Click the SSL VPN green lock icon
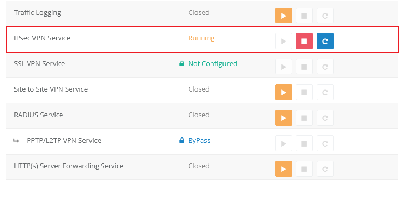This screenshot has width=403, height=199. point(182,63)
